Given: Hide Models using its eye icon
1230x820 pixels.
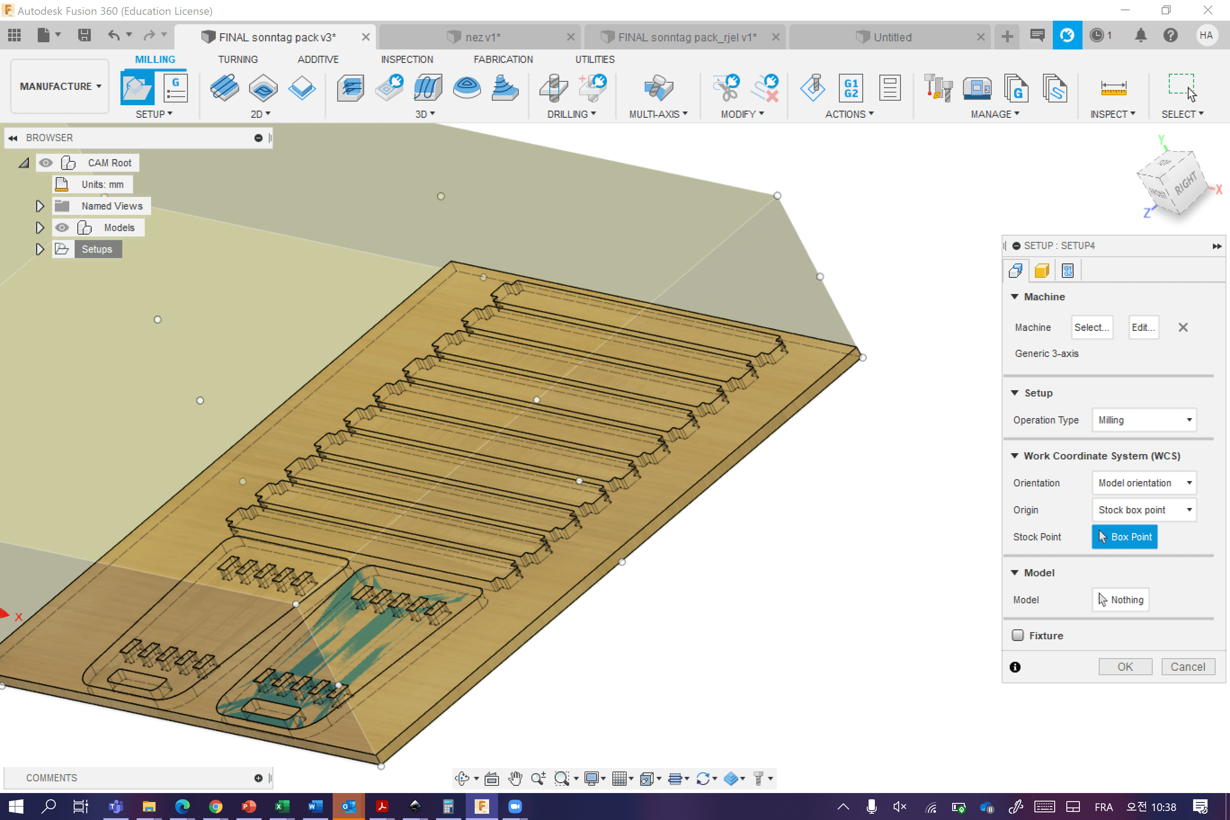Looking at the screenshot, I should coord(62,227).
